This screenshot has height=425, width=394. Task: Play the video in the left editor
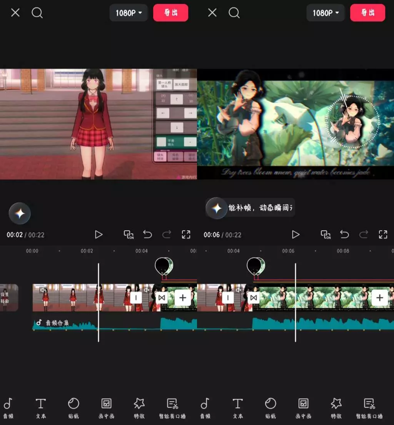click(x=98, y=234)
